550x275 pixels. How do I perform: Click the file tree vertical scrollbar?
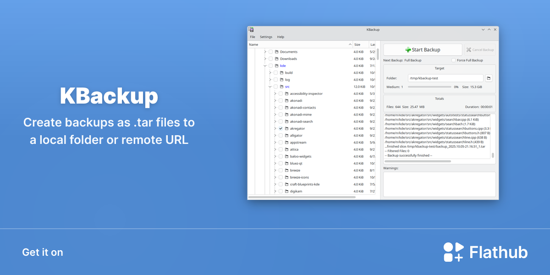click(x=378, y=55)
